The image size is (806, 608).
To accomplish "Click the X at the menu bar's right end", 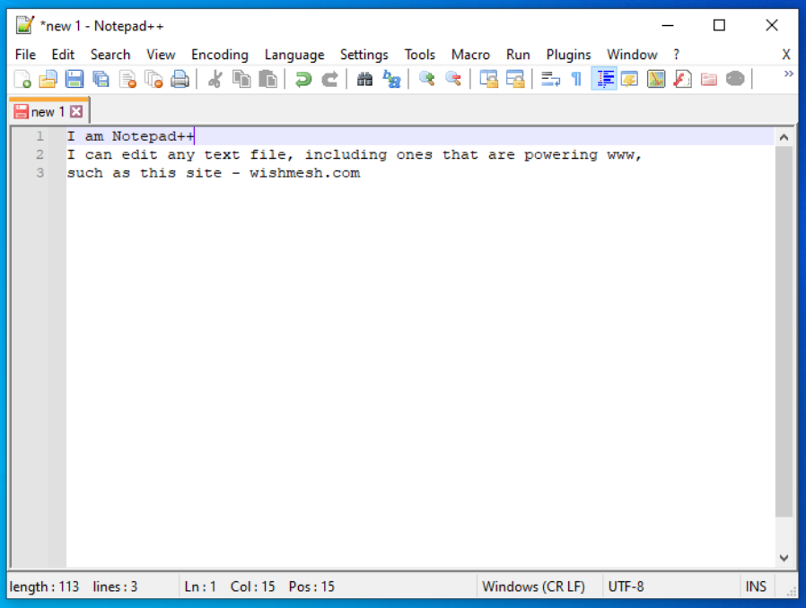I will click(786, 55).
